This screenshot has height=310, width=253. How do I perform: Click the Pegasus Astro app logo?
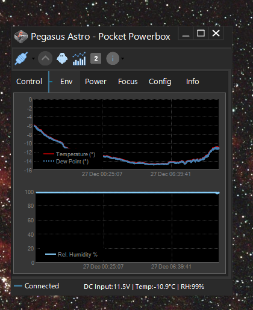[20, 37]
